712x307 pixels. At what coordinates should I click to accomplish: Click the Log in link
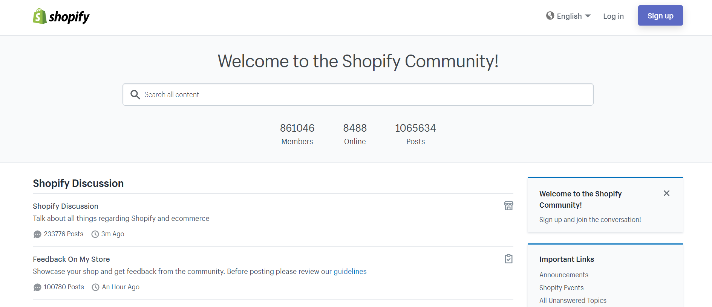(613, 16)
